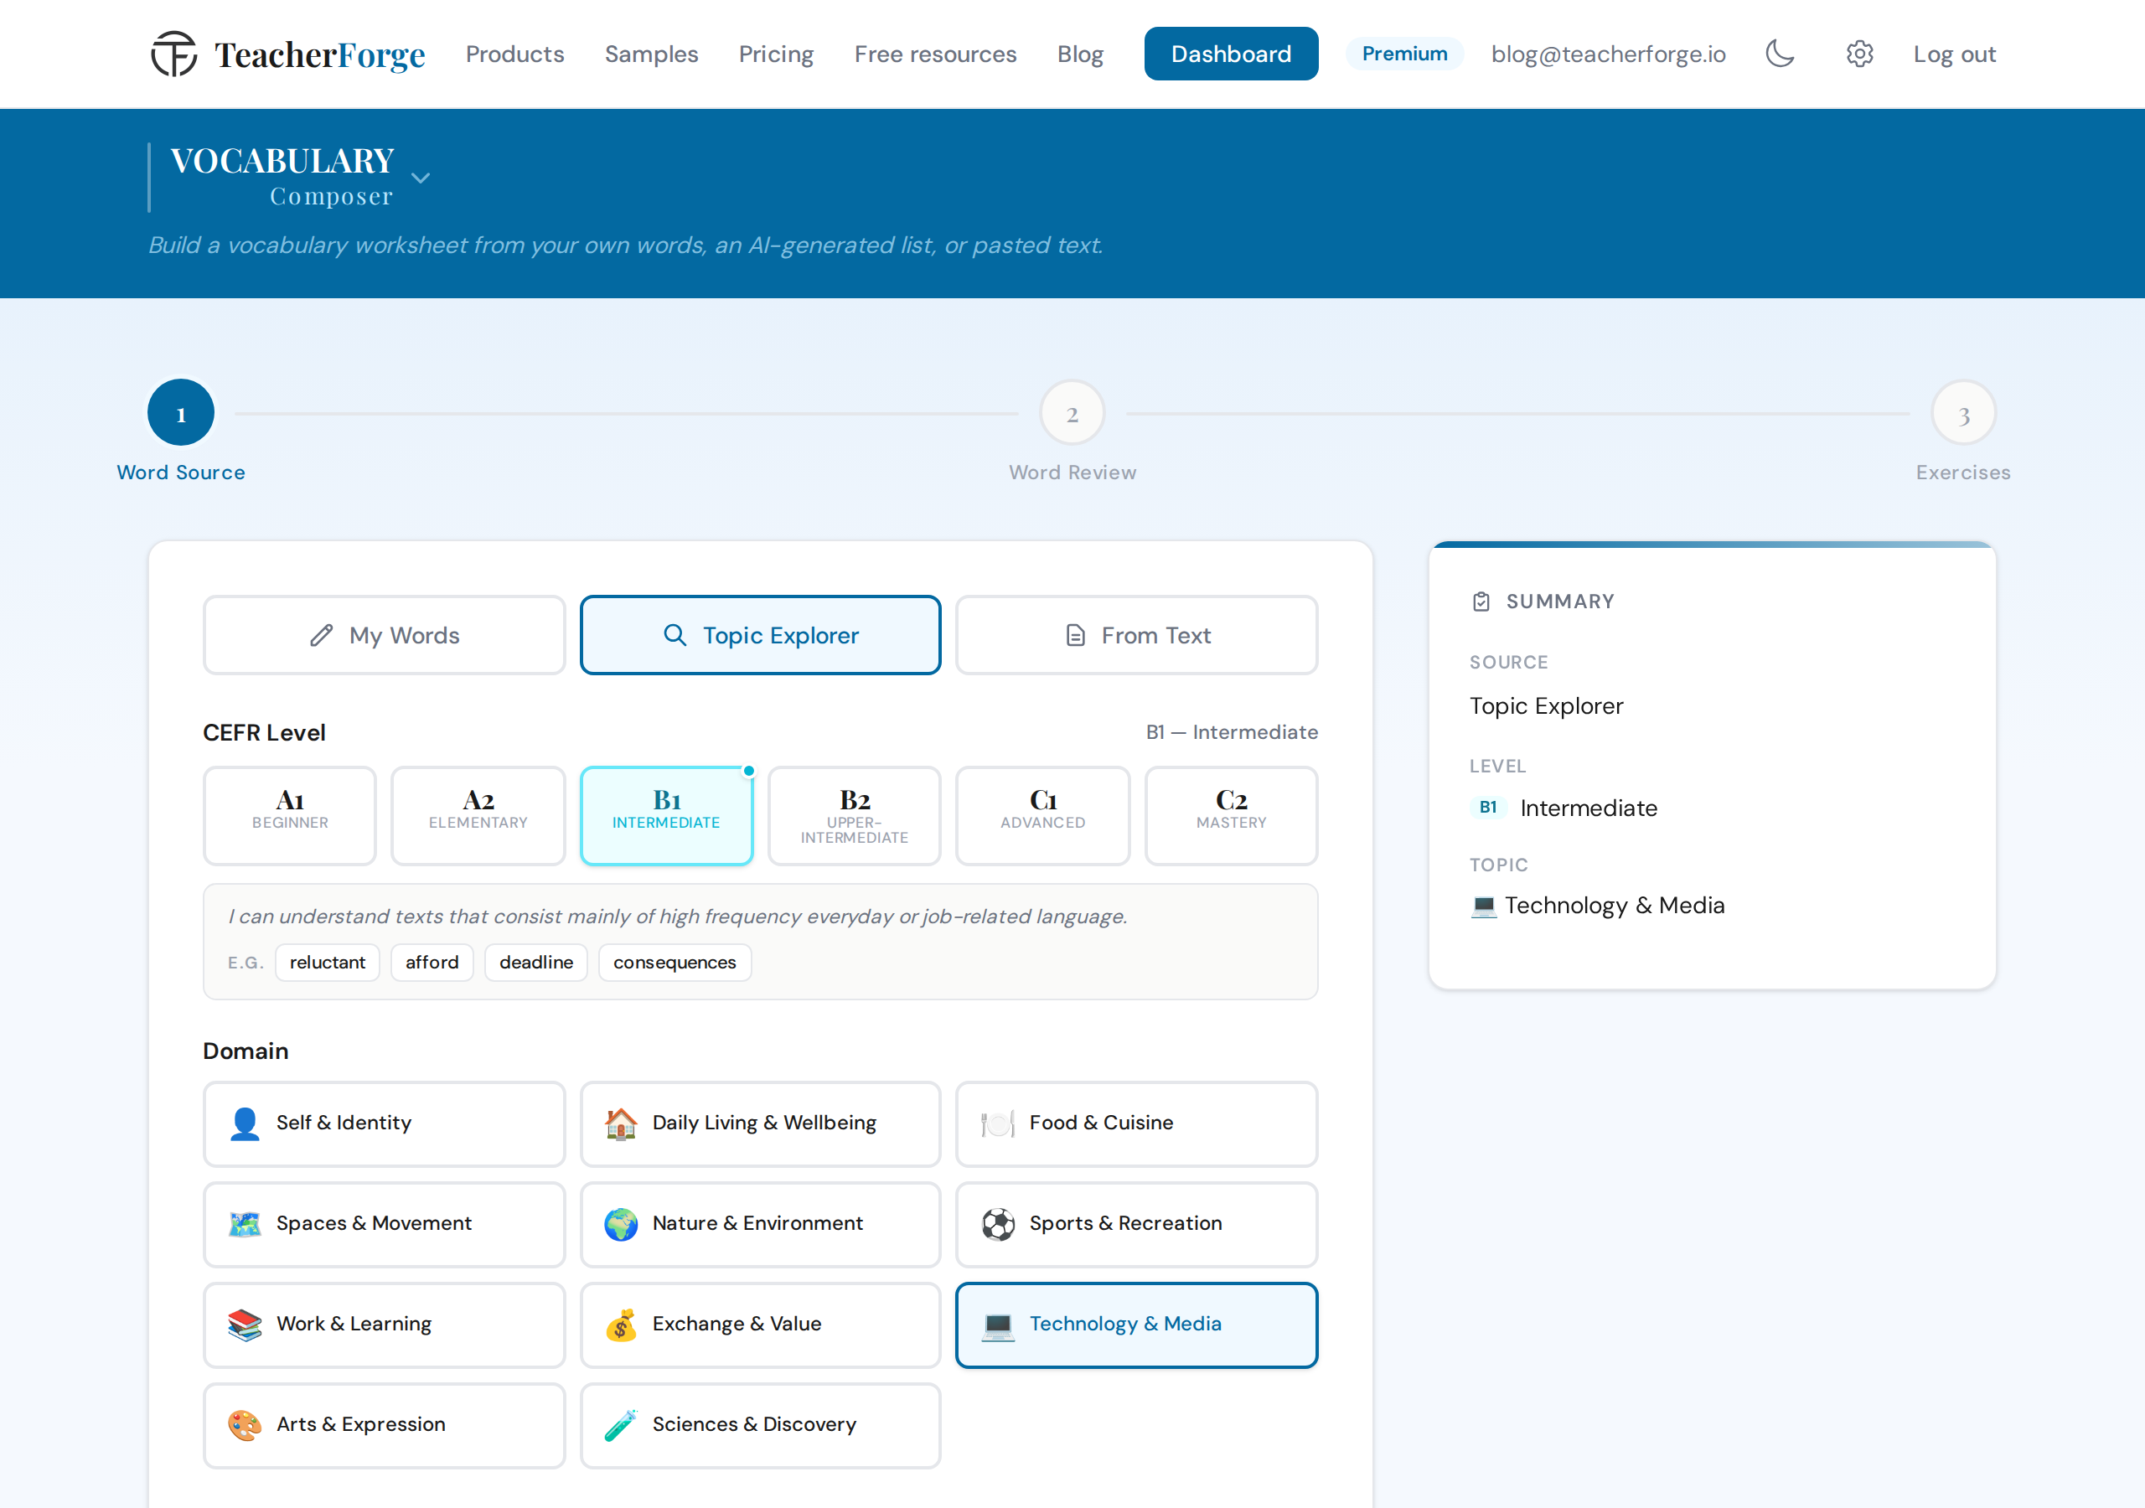Open the Products menu
2145x1508 pixels.
pos(514,54)
